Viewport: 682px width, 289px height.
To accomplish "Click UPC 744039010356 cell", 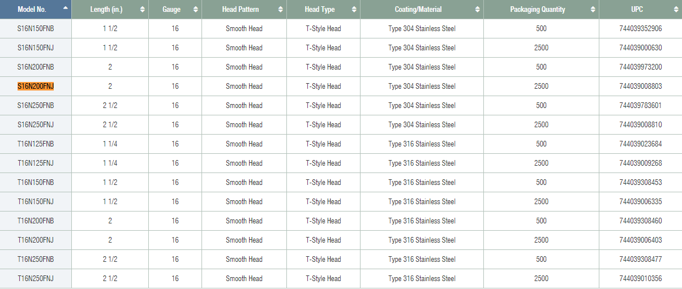I will 641,279.
